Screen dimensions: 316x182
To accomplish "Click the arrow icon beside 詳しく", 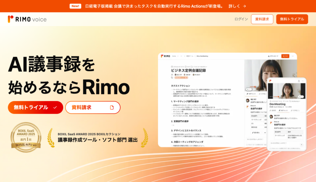I will pos(244,6).
